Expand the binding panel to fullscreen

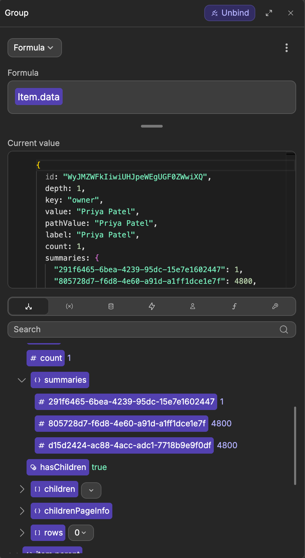click(269, 13)
